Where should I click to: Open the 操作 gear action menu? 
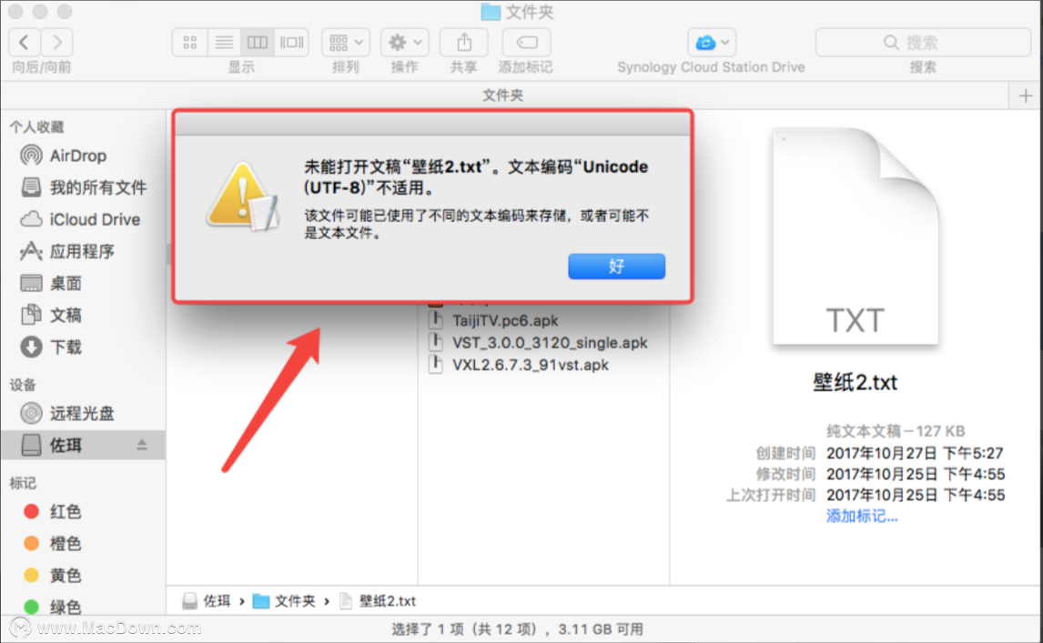tap(404, 43)
